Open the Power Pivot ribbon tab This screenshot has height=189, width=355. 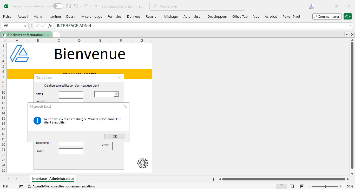(291, 16)
